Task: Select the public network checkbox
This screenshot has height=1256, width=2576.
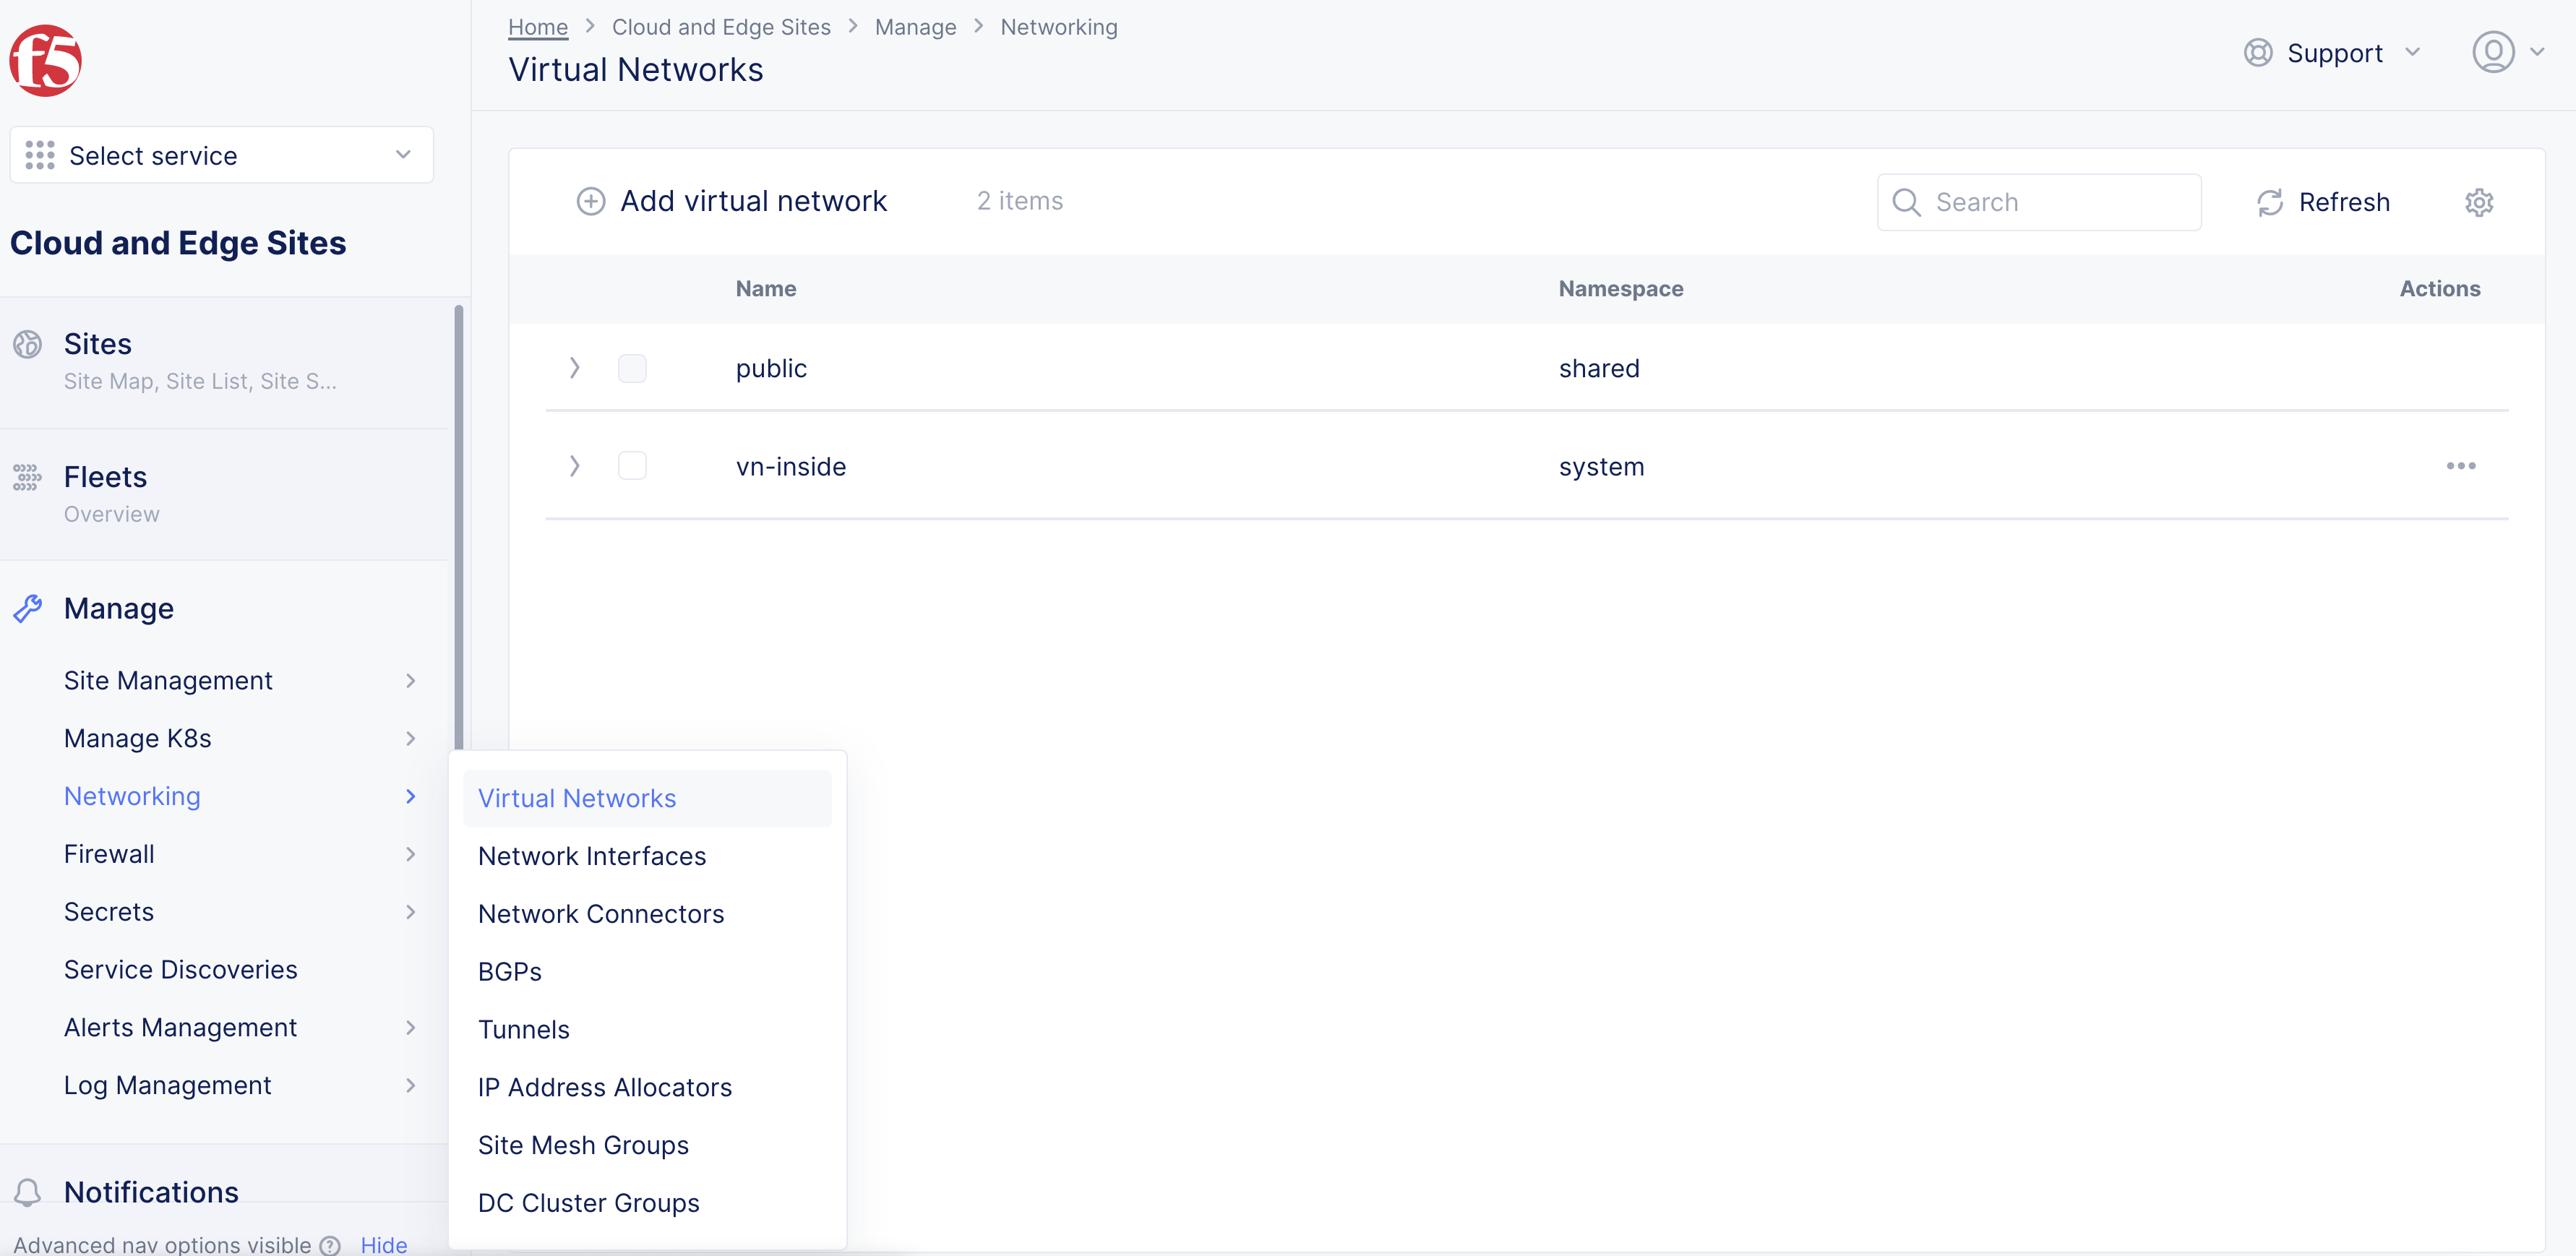Action: click(x=632, y=369)
